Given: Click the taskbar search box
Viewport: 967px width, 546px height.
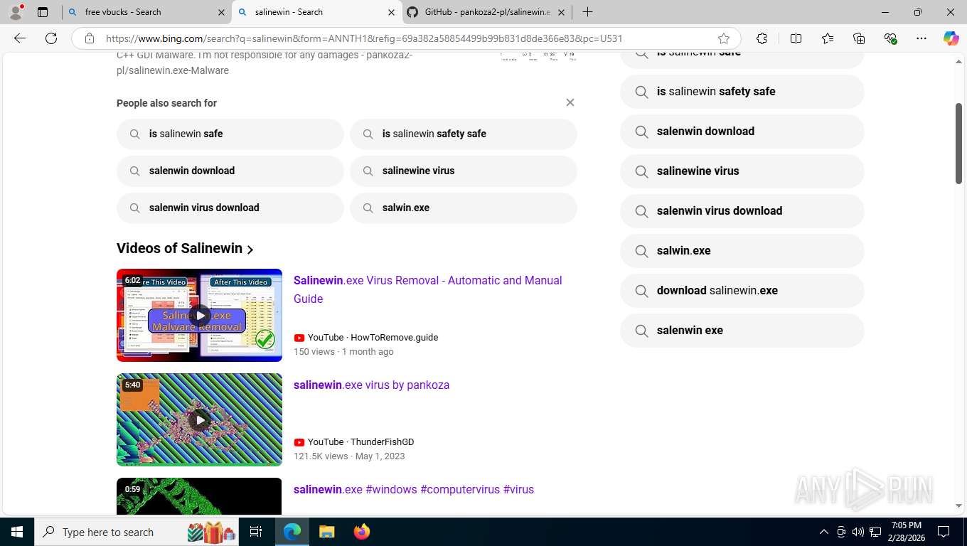Looking at the screenshot, I should [137, 532].
